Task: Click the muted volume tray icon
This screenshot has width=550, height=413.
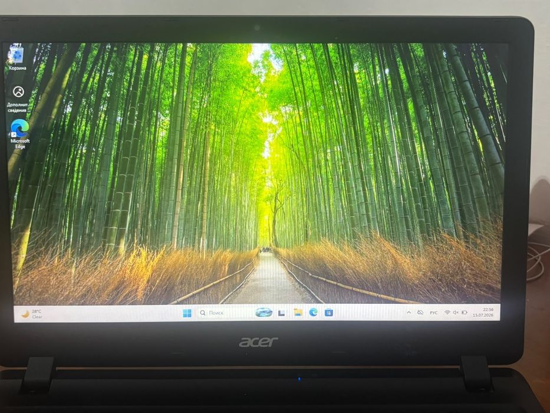Action: [456, 312]
